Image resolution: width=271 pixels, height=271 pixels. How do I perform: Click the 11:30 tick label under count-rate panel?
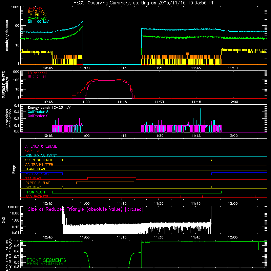[159, 68]
